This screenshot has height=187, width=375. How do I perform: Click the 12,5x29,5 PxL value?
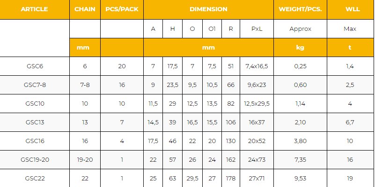pyautogui.click(x=257, y=104)
